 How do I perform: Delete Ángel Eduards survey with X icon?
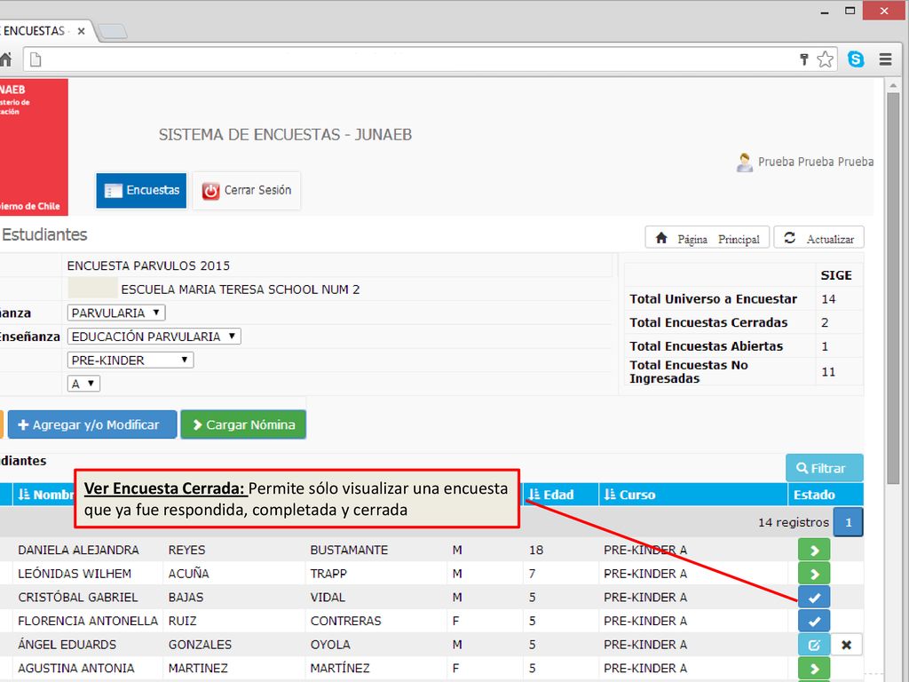pyautogui.click(x=846, y=645)
